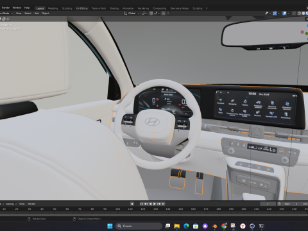Switch to the Geometry Nodes workspace tab
Viewport: 308px width, 231px height.
(180, 8)
